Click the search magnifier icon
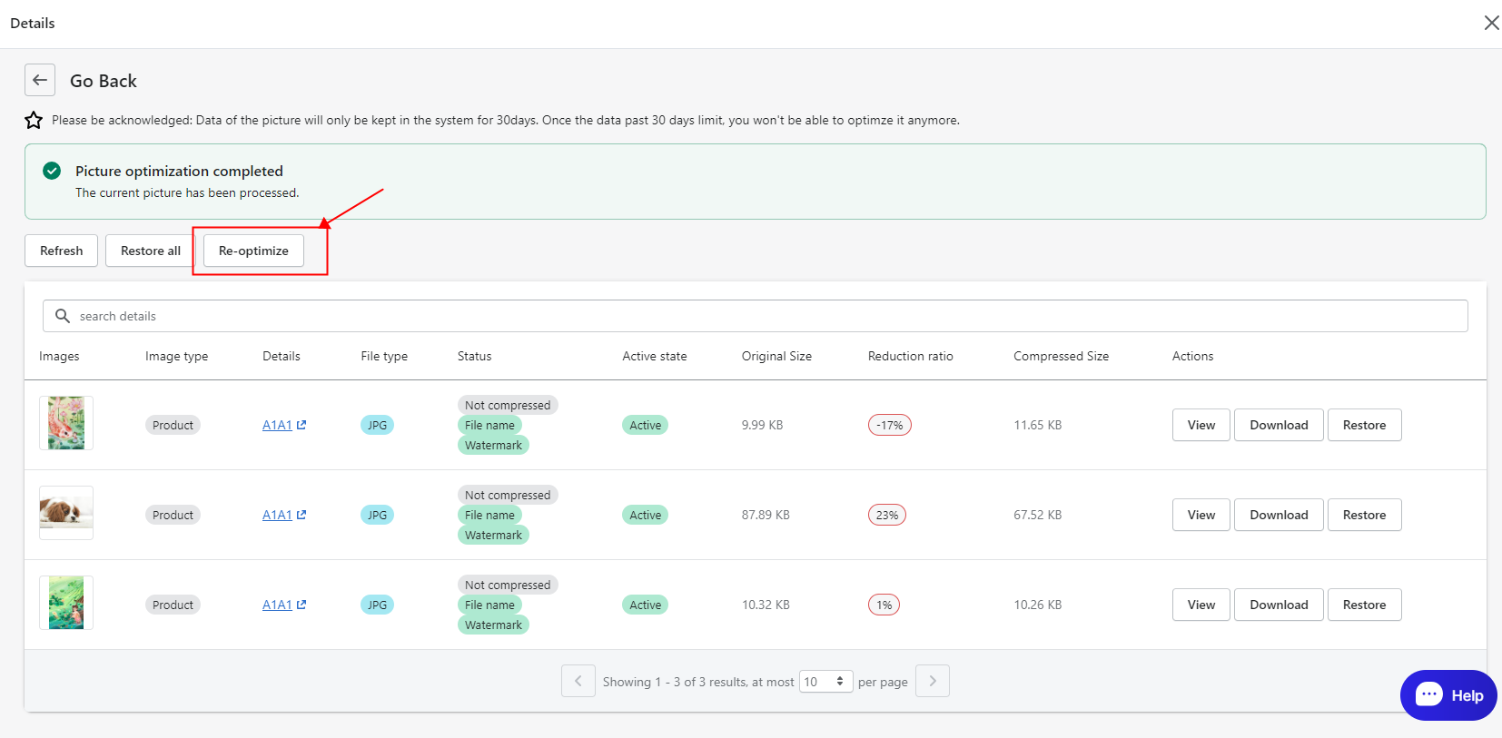This screenshot has height=738, width=1502. click(x=63, y=316)
